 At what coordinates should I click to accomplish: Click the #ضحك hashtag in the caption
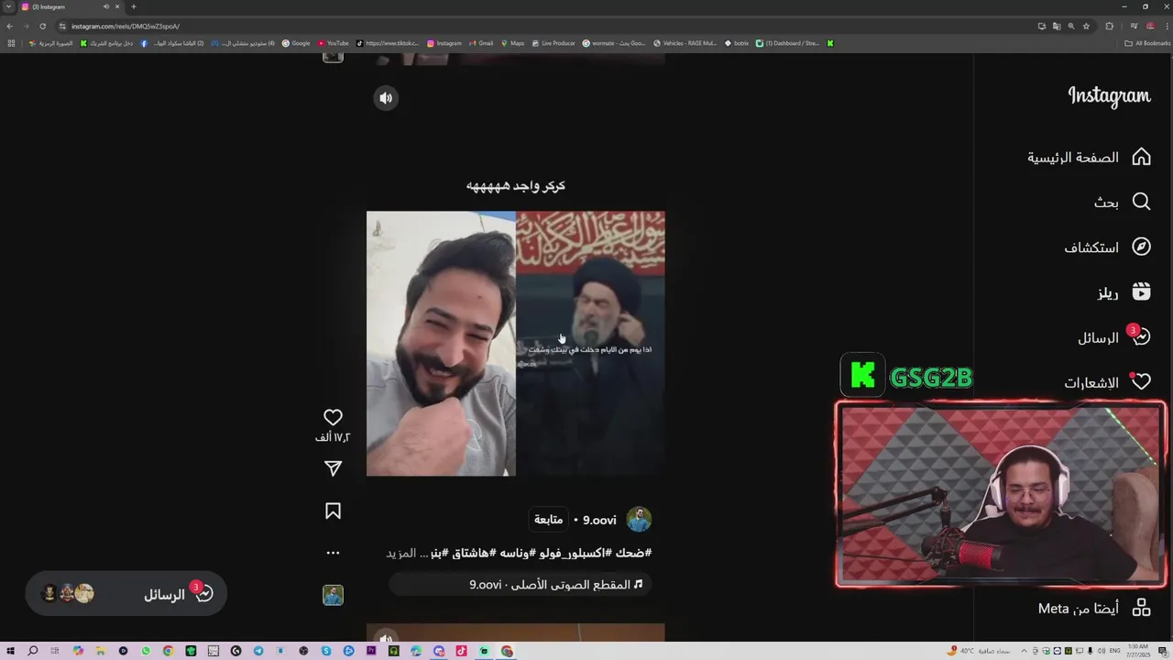[x=633, y=553]
